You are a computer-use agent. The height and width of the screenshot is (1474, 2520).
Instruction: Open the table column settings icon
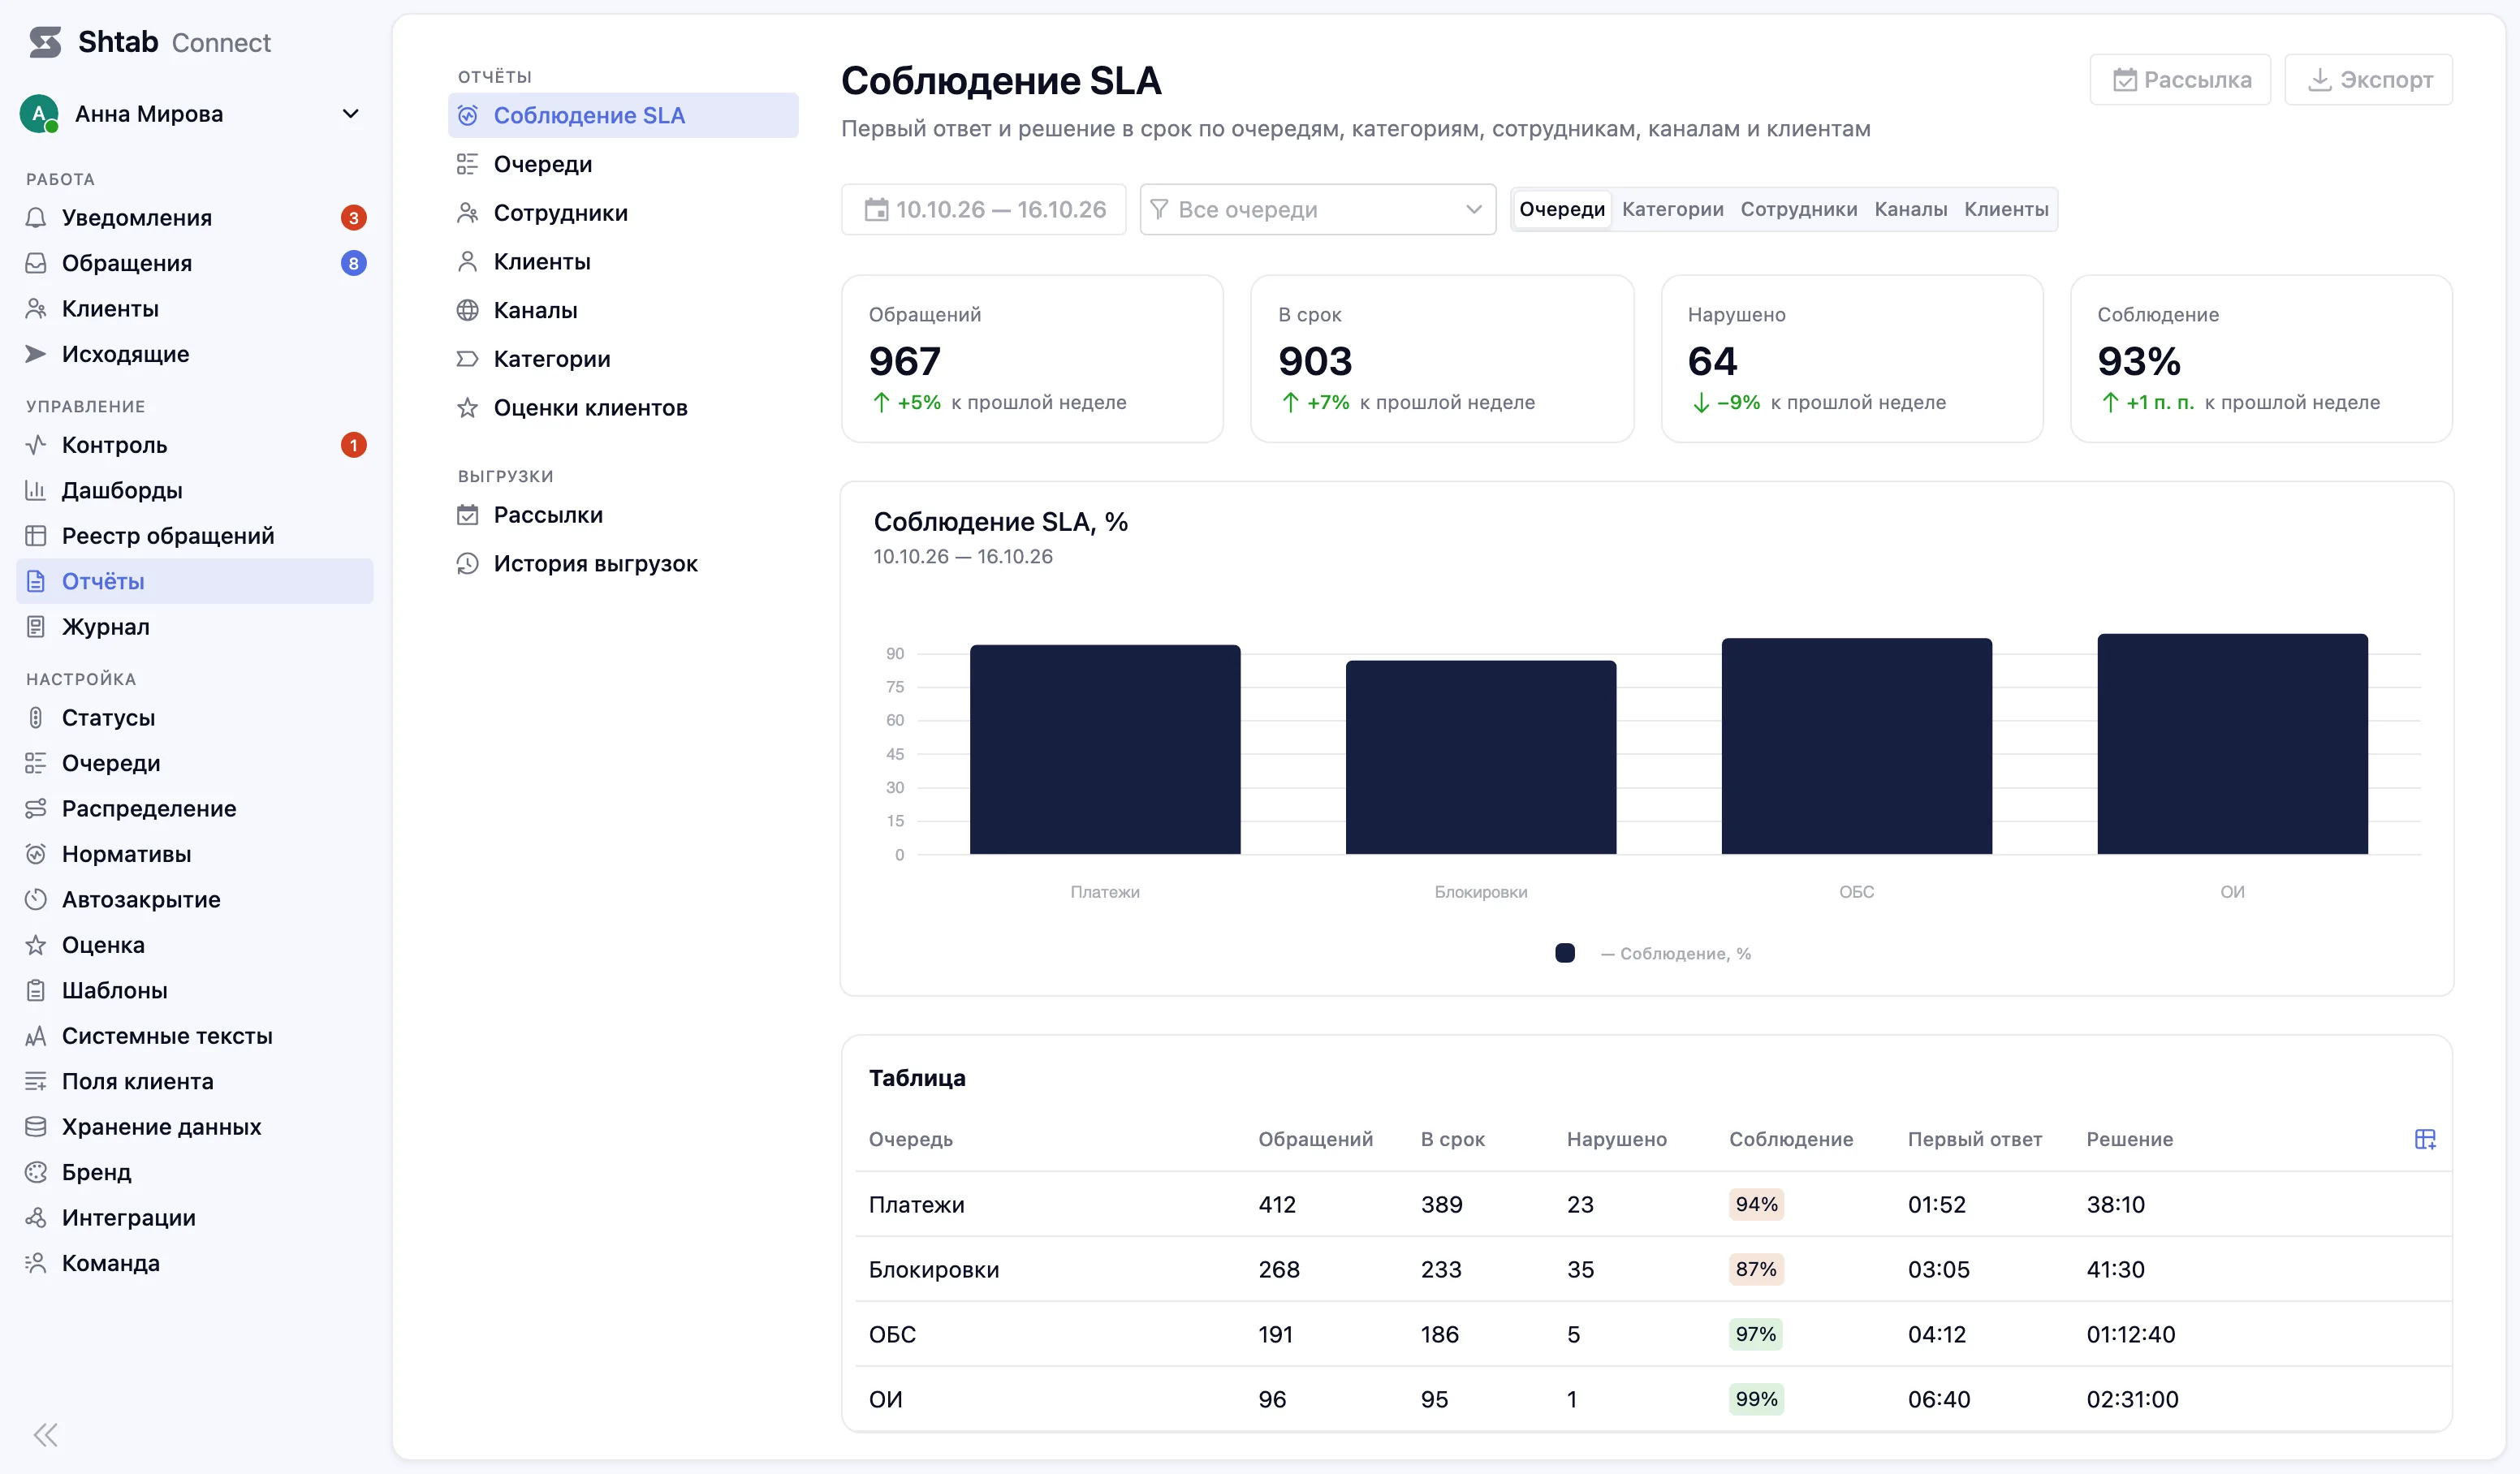pos(2424,1139)
